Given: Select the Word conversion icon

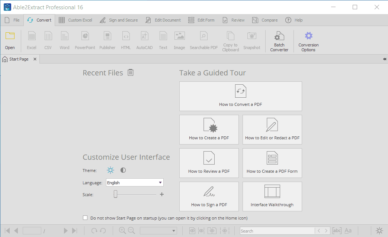Looking at the screenshot, I should [x=64, y=36].
